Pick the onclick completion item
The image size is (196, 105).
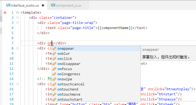tap(96, 59)
